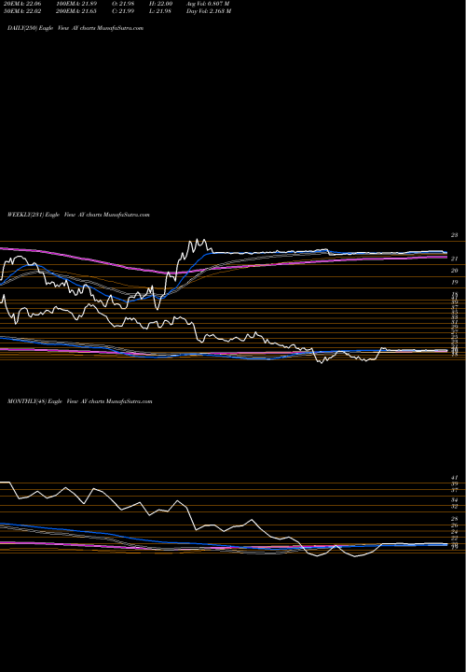Click the monthly axis label 22
This screenshot has width=466, height=672.
pos(454,538)
